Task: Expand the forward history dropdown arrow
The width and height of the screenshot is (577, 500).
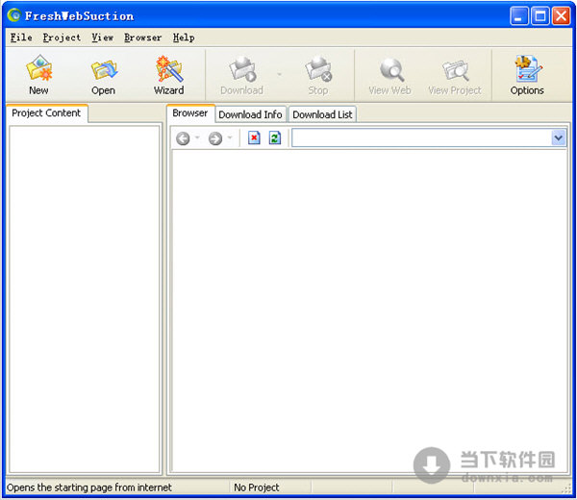Action: click(x=230, y=137)
